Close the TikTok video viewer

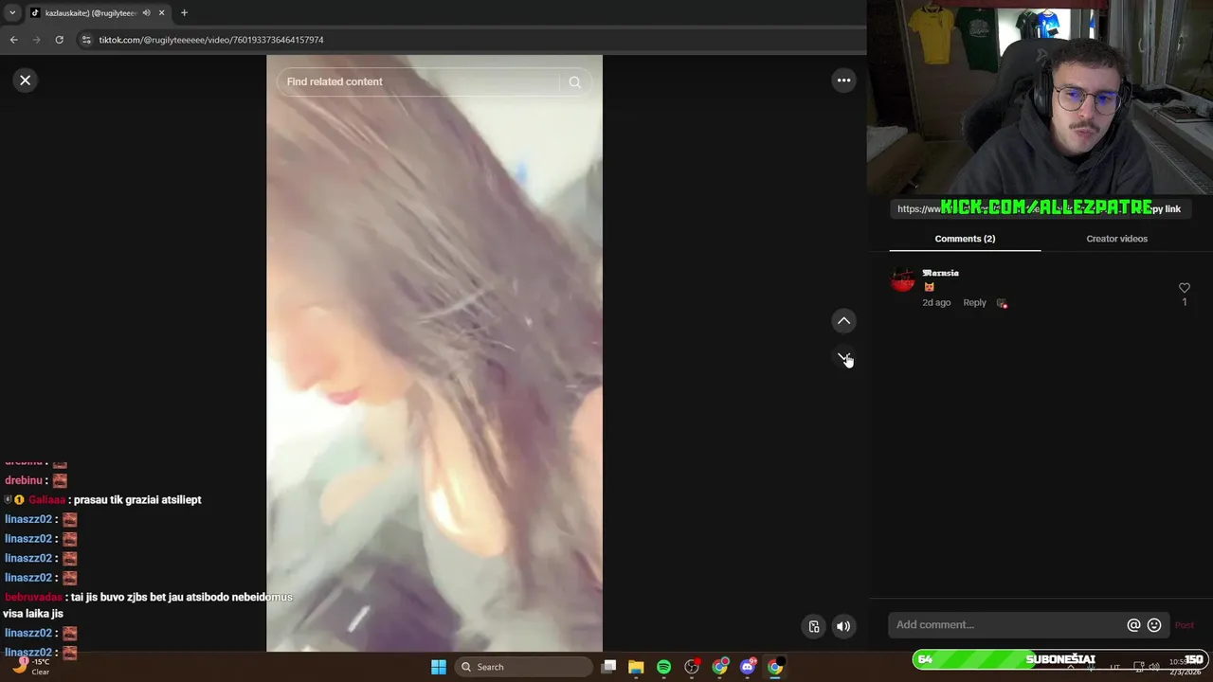[26, 81]
